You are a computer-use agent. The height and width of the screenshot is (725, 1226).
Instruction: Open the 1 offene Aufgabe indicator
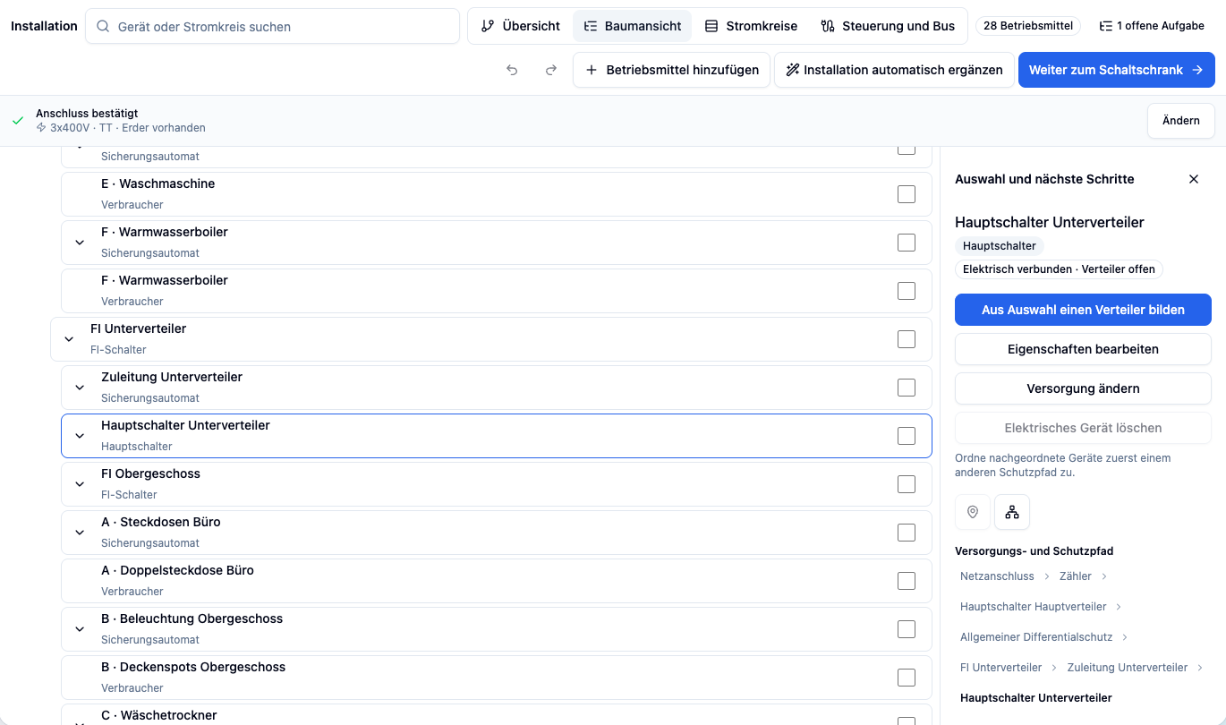tap(1152, 26)
